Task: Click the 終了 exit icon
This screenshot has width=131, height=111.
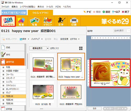Action: (x=125, y=12)
